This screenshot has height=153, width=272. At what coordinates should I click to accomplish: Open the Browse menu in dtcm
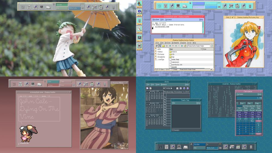click(x=163, y=85)
